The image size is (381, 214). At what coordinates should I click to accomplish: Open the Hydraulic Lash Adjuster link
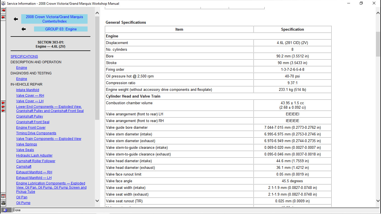pyautogui.click(x=34, y=155)
